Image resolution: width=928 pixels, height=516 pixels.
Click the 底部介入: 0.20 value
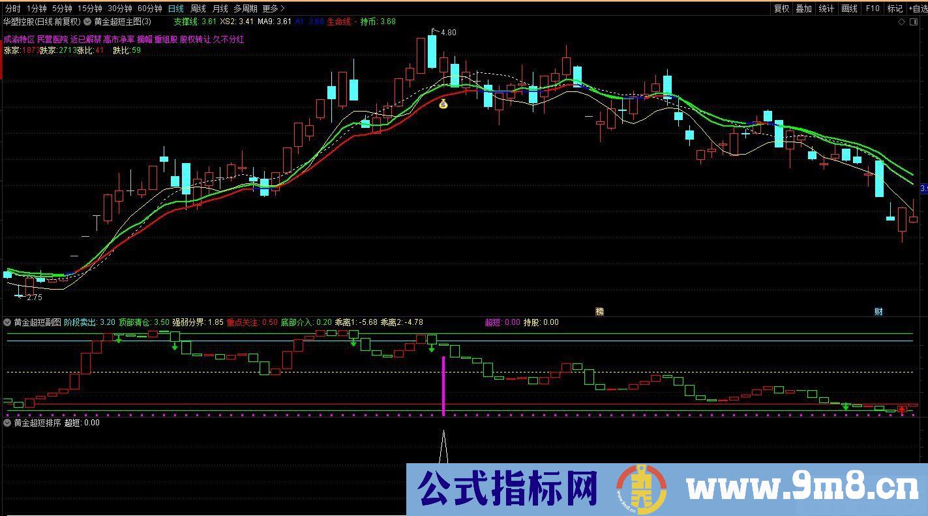pos(306,322)
